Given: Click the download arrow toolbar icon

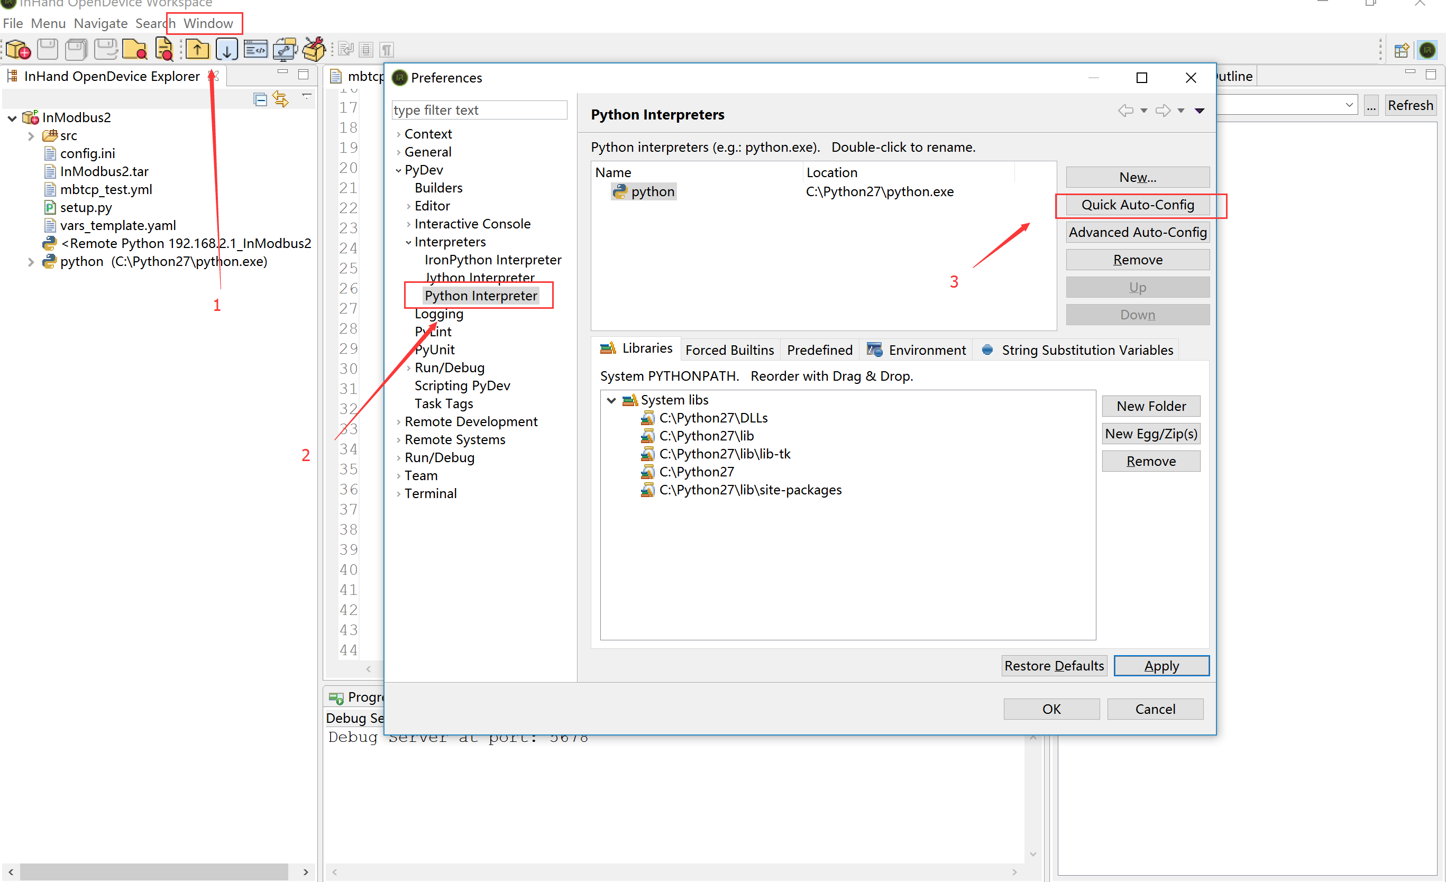Looking at the screenshot, I should click(x=226, y=50).
